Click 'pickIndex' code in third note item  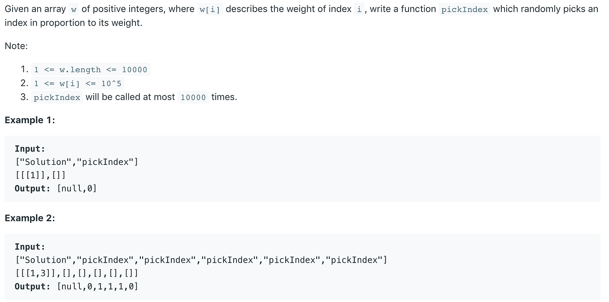click(x=57, y=97)
